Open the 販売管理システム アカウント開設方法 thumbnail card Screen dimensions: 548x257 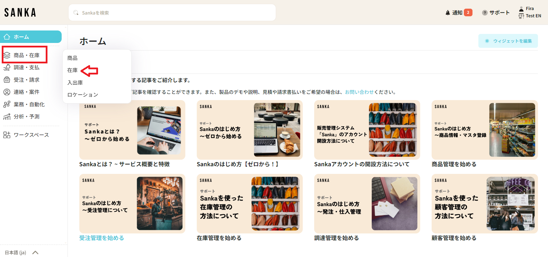(367, 130)
